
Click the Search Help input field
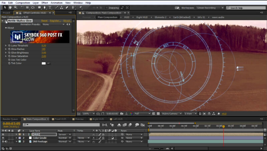click(246, 8)
